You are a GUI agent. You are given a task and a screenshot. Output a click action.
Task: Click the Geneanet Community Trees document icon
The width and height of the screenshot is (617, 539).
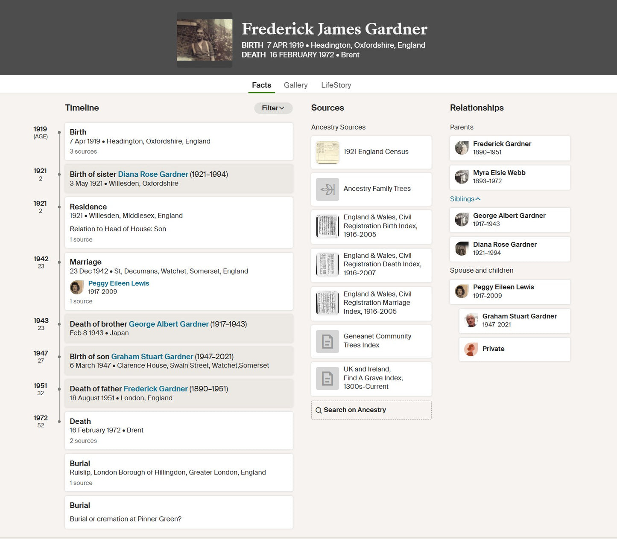(x=328, y=341)
